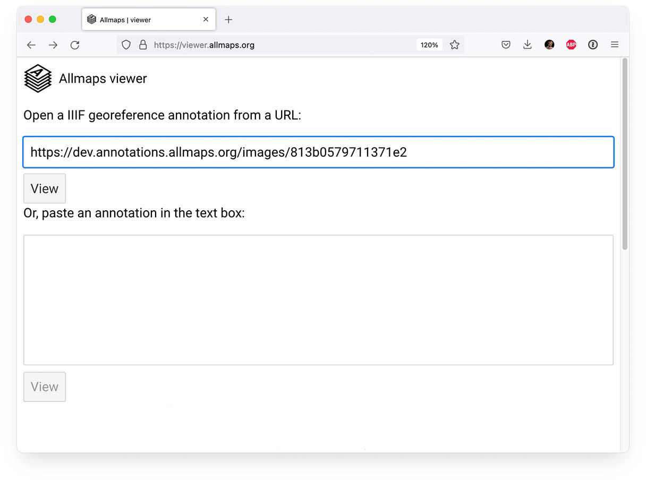Show site security info via padlock icon

click(x=142, y=45)
